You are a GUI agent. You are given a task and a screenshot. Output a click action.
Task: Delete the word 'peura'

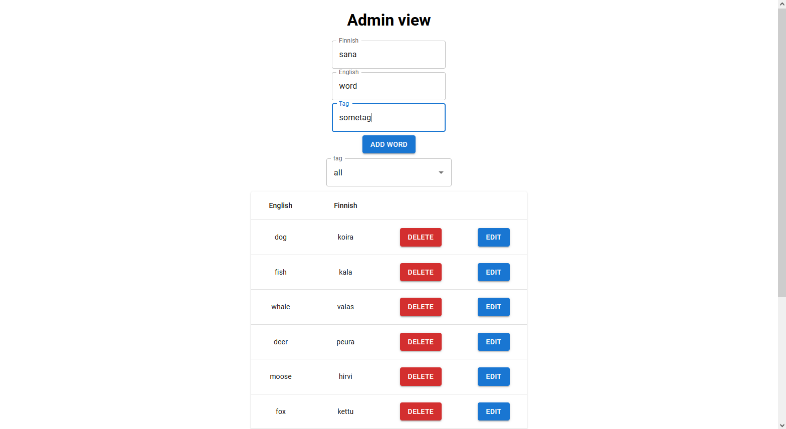pos(420,341)
